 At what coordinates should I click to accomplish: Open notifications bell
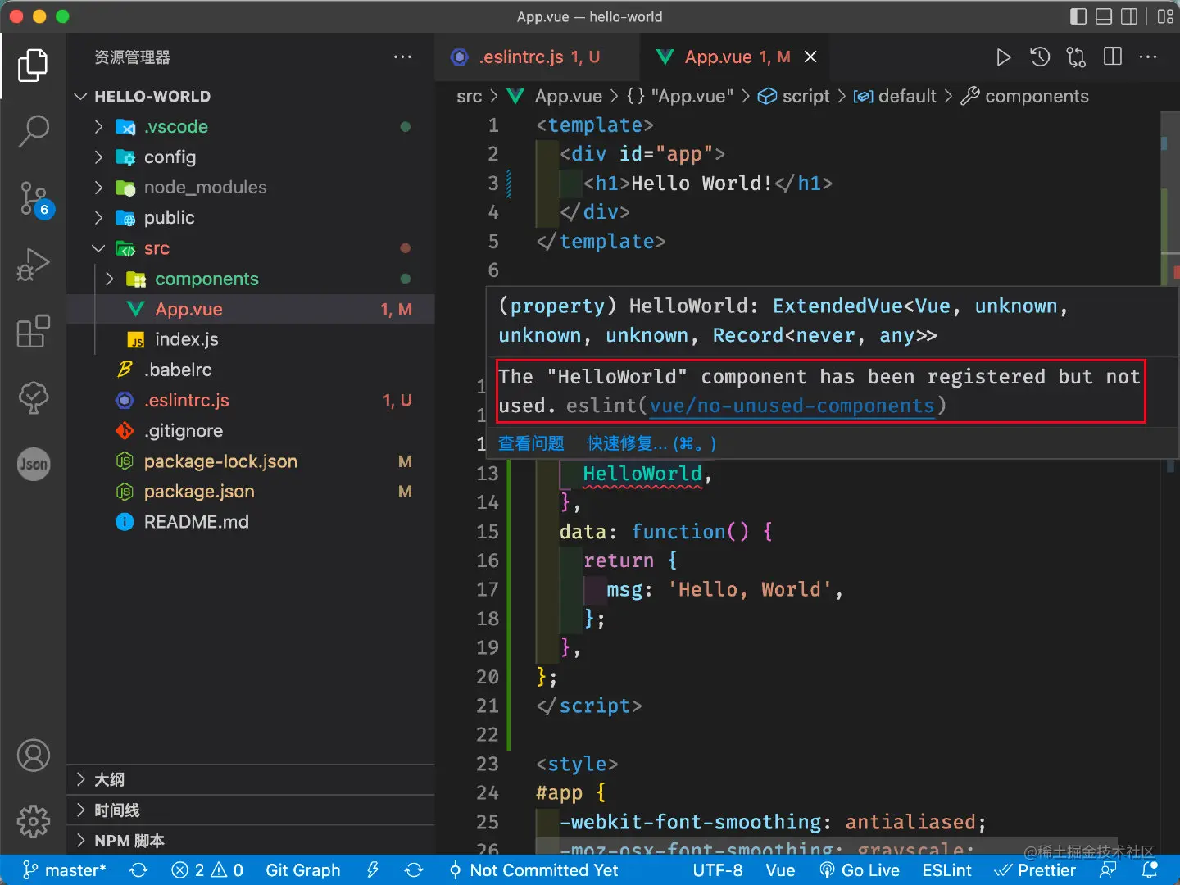click(x=1150, y=870)
